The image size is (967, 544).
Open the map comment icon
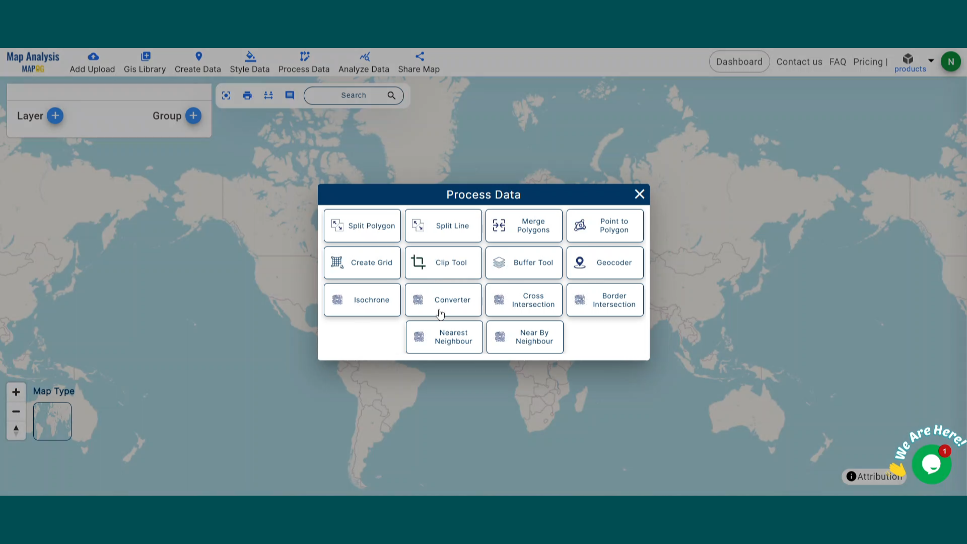[x=289, y=95]
